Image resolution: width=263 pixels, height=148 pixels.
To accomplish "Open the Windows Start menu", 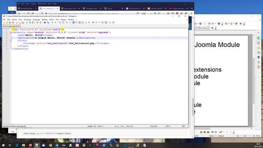I will pos(3,145).
